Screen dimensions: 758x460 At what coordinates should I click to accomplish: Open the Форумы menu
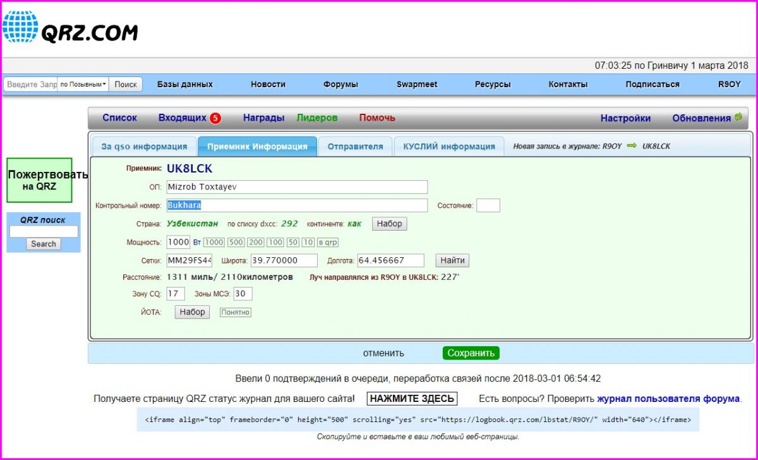[340, 84]
